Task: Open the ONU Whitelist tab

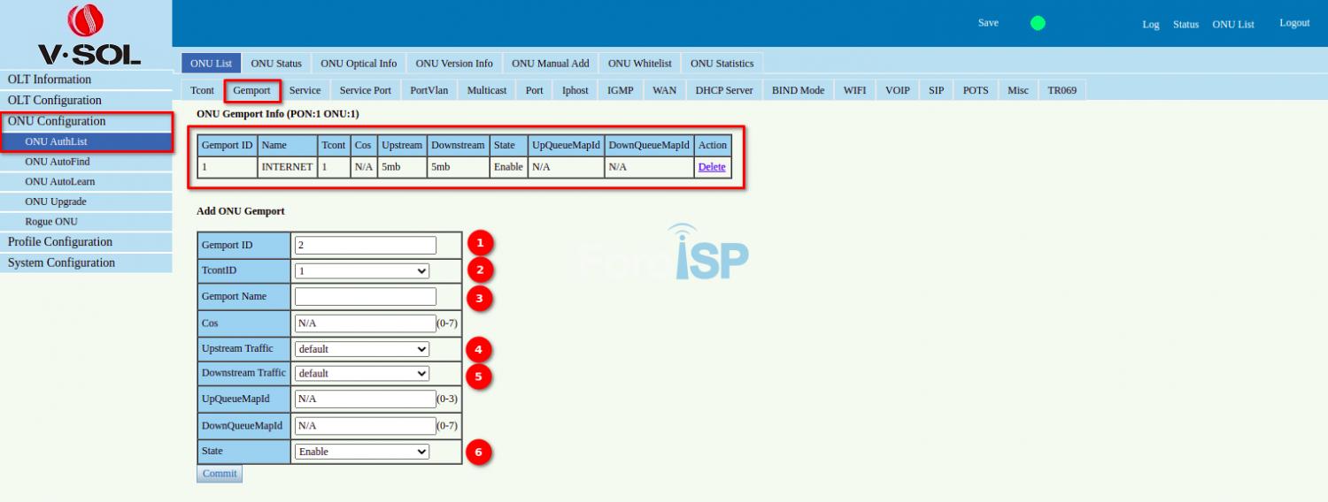Action: pos(639,64)
